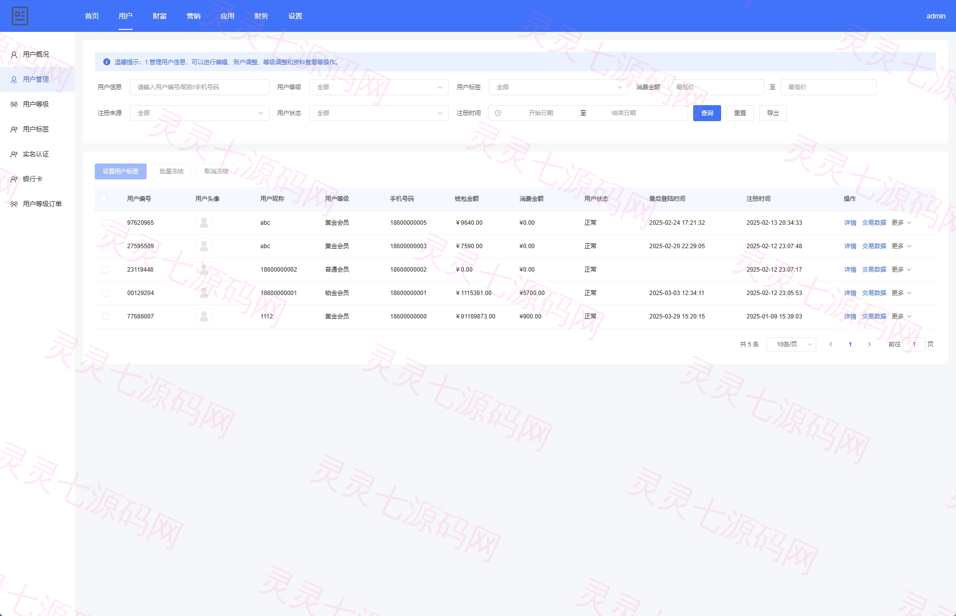
Task: Expand 更多 menu for user 97620965
Action: pyautogui.click(x=902, y=223)
